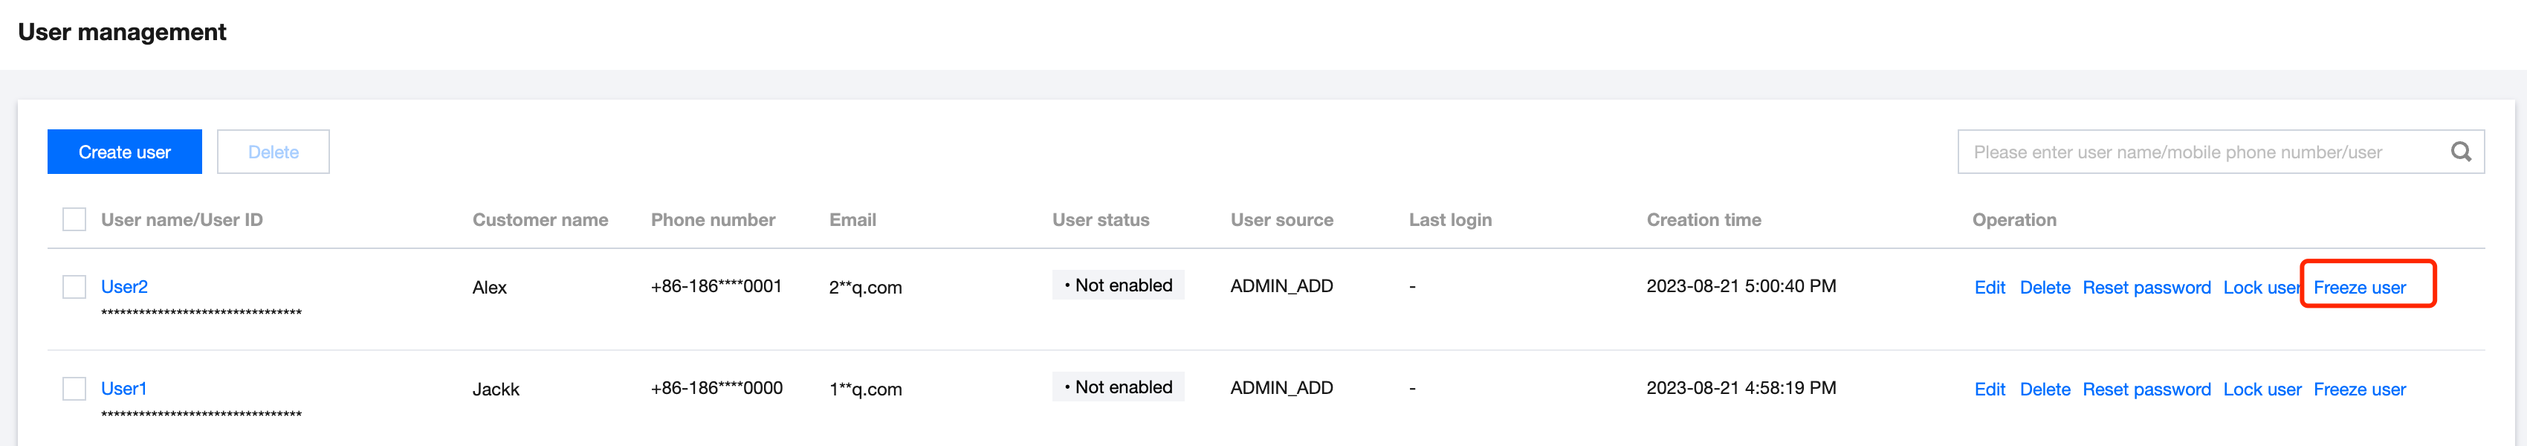Click the Delete button beside Create user
2527x446 pixels.
[x=273, y=152]
